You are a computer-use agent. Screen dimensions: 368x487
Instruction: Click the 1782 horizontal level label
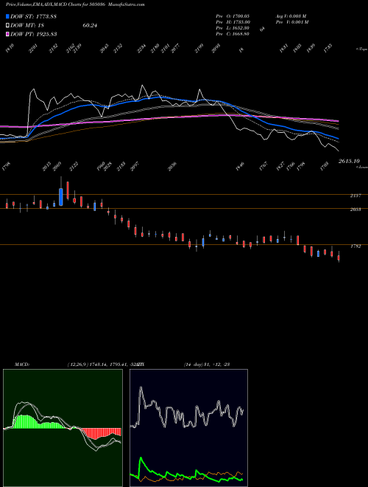tap(355, 246)
